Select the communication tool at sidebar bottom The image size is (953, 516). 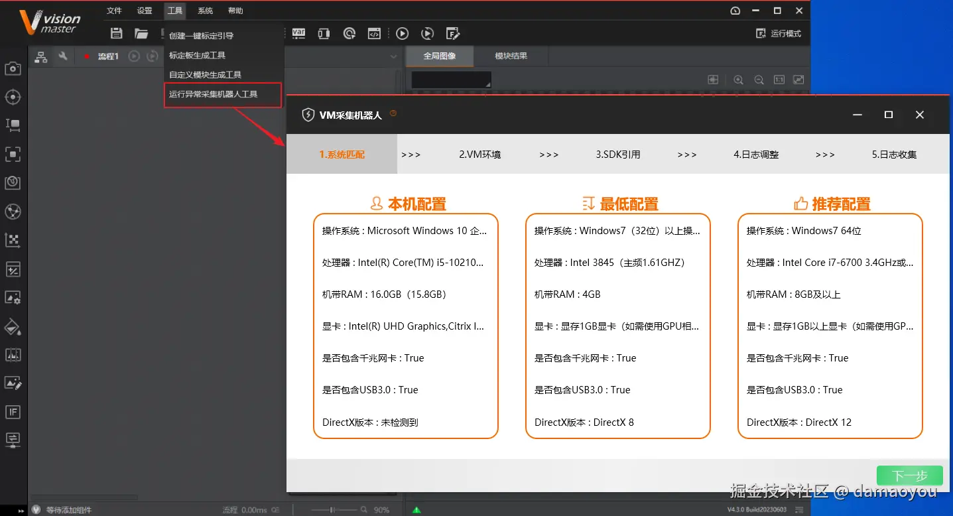point(13,439)
